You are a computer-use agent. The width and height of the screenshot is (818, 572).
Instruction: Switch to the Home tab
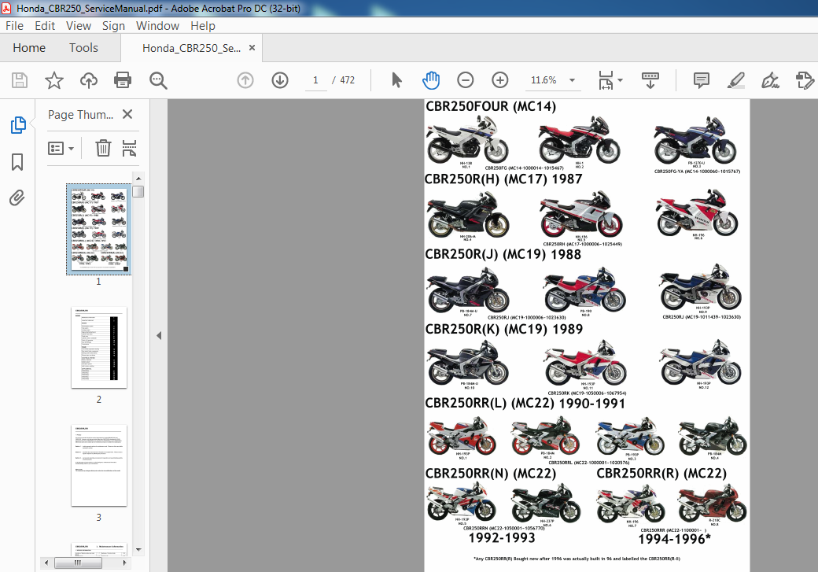(x=29, y=48)
